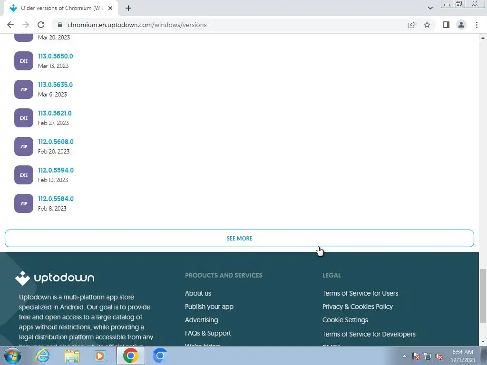
Task: Share this page icon in address bar
Action: tap(412, 25)
